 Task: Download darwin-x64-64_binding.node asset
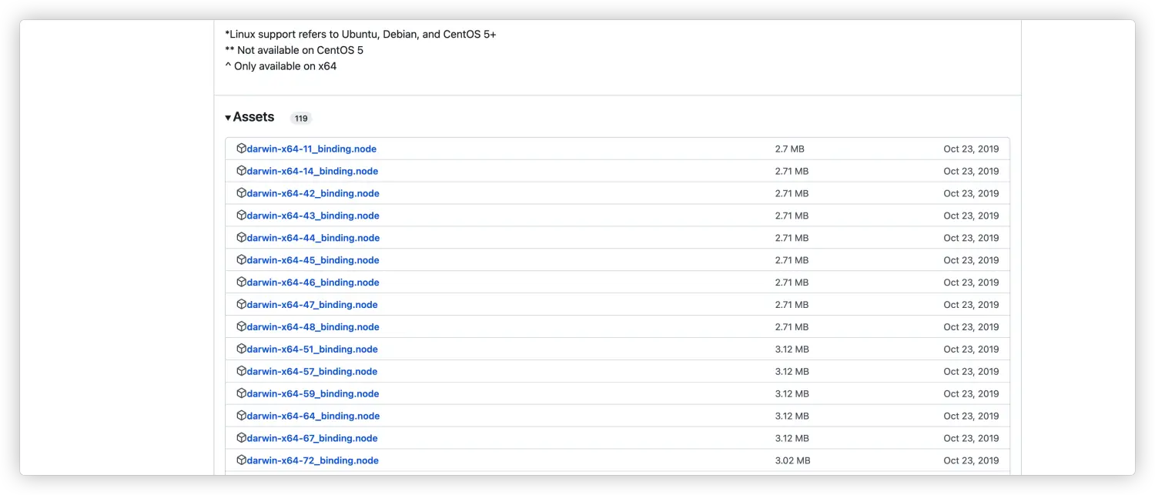(x=313, y=416)
